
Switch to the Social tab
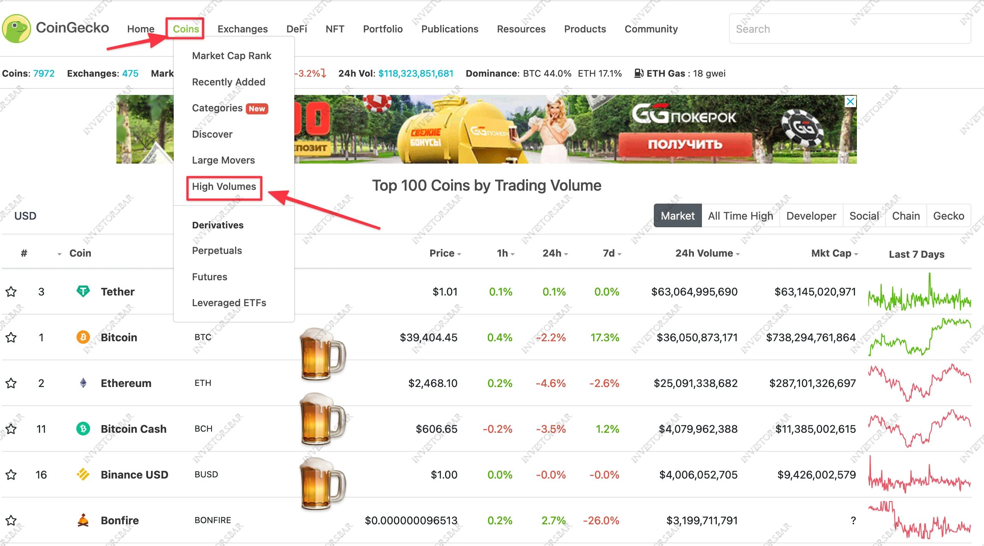(x=864, y=215)
